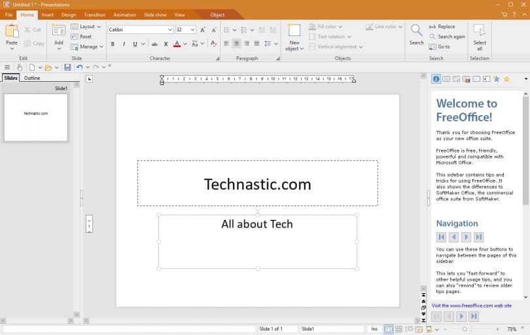Click sidebar Navigation previous page button
The height and width of the screenshot is (335, 530).
point(453,237)
